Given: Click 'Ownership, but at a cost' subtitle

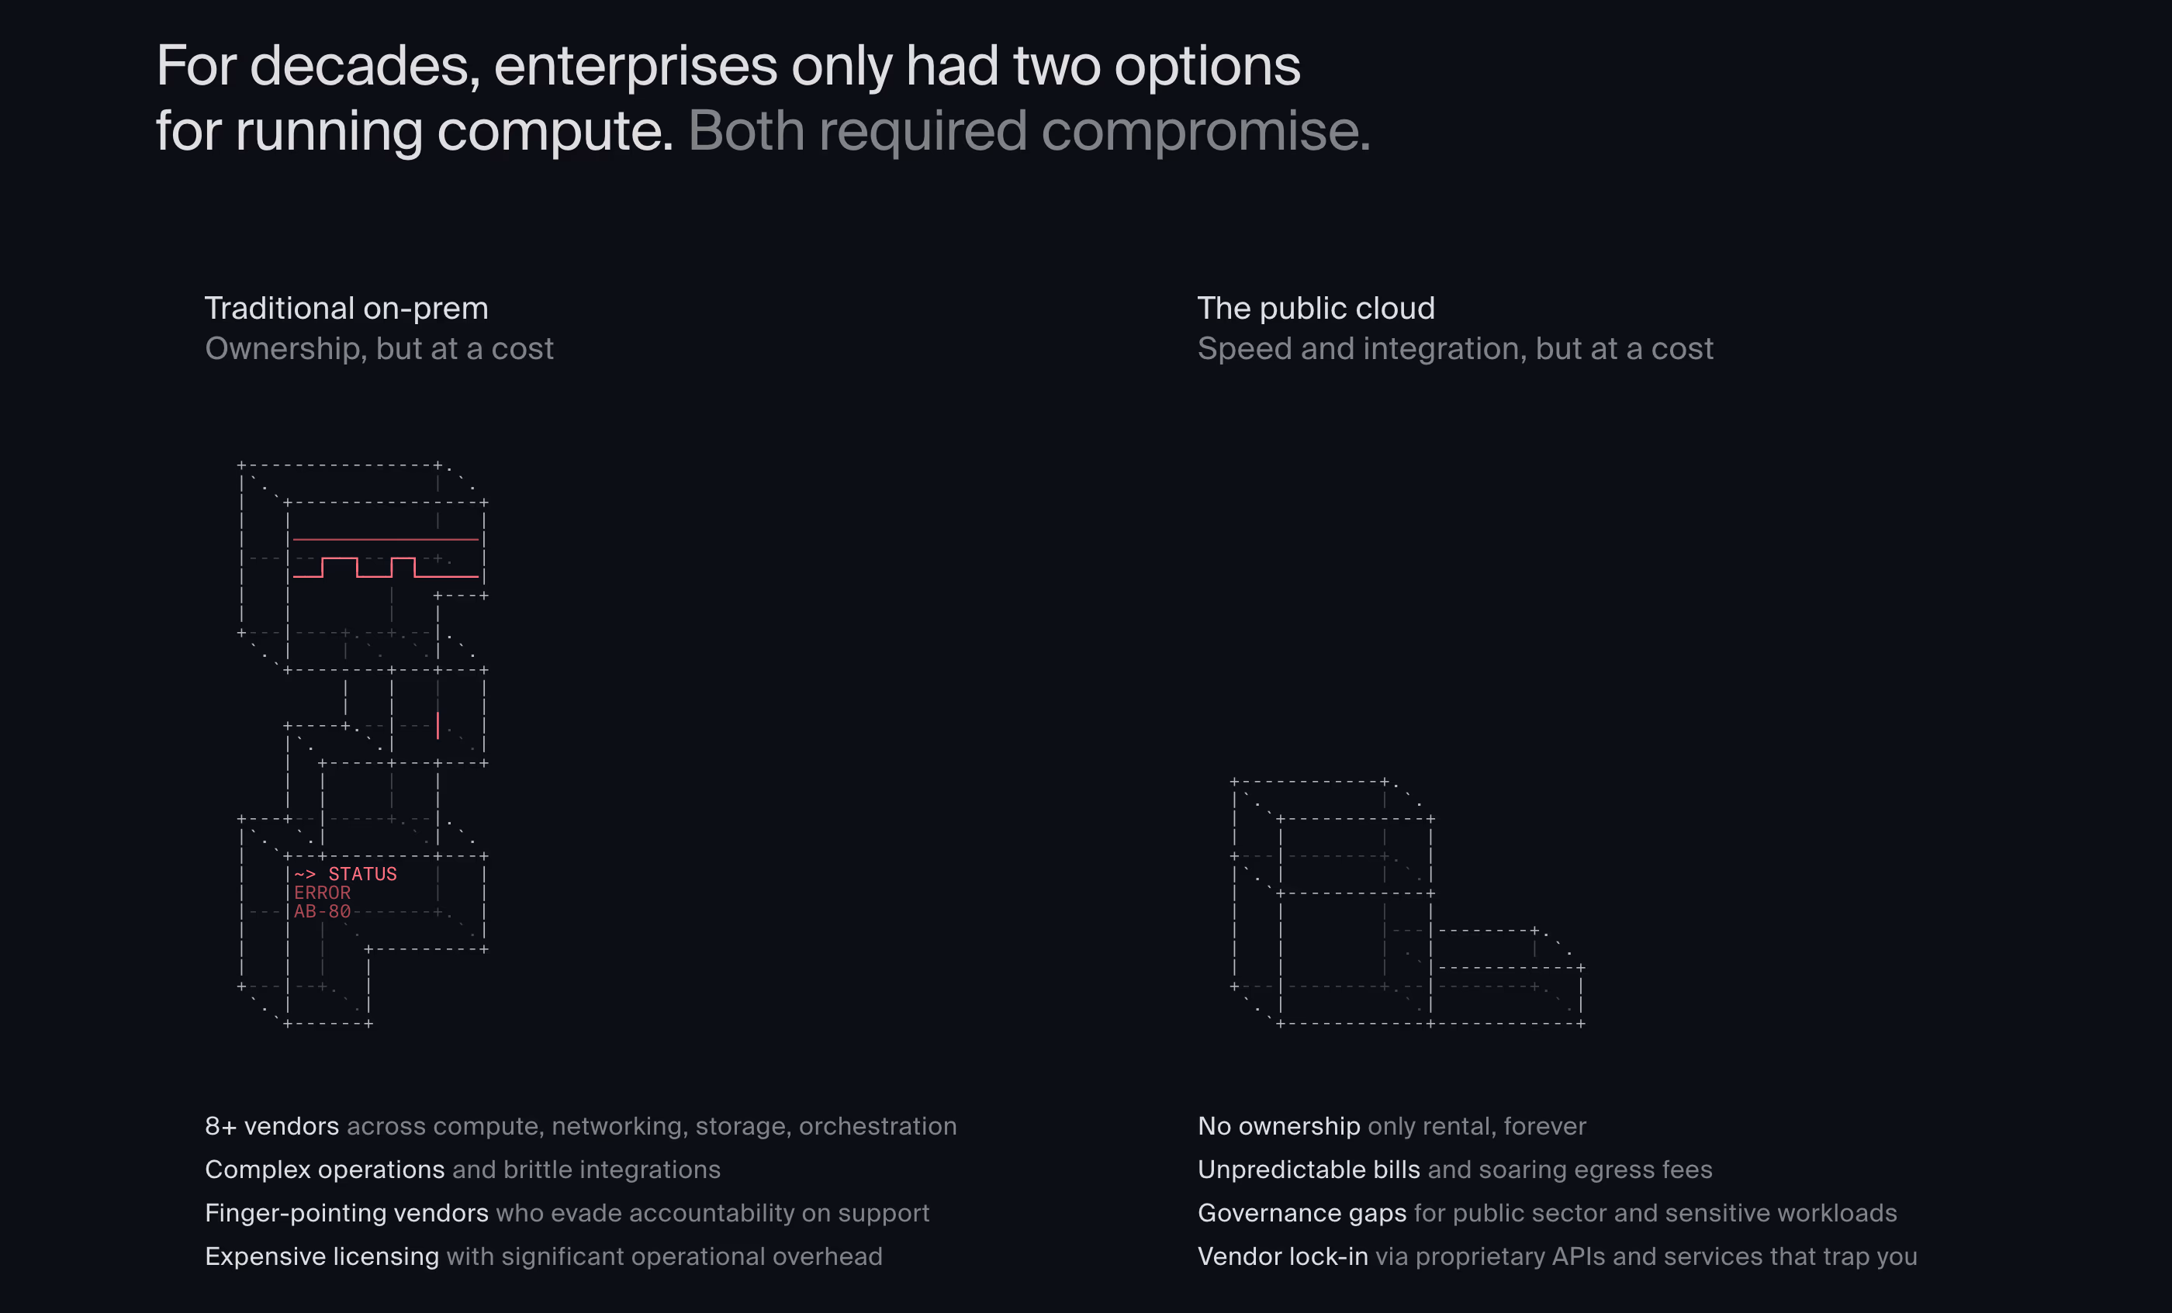Looking at the screenshot, I should (x=379, y=349).
